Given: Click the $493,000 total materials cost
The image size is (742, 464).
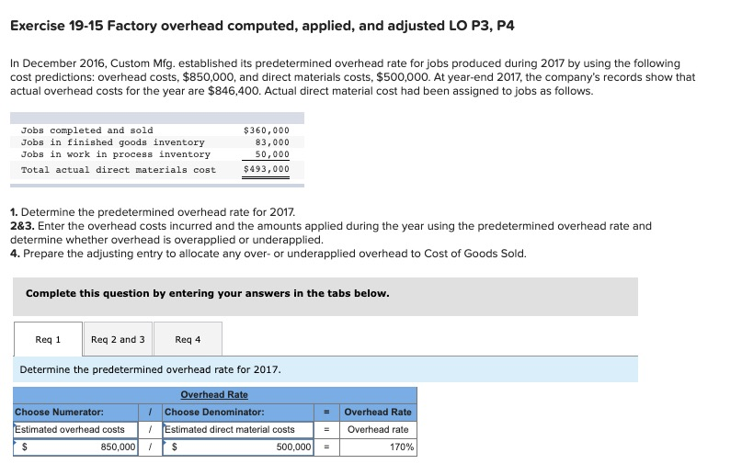Looking at the screenshot, I should pos(267,169).
